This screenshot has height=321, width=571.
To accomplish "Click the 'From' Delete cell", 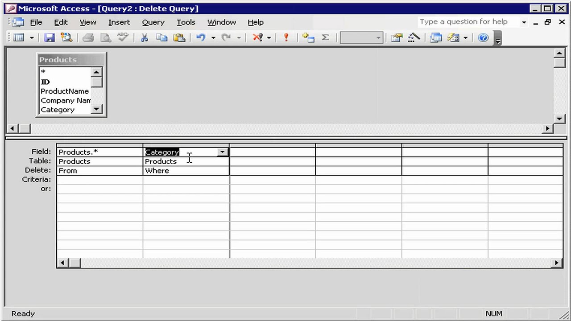I will 100,171.
